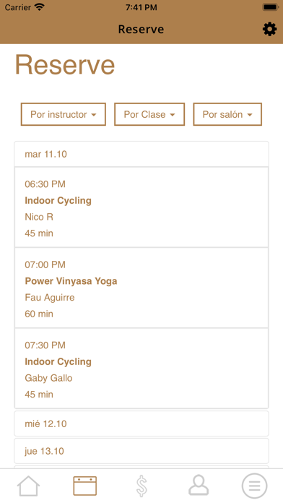Open settings via the gear icon
Screen dimensions: 283x503
pos(269,29)
